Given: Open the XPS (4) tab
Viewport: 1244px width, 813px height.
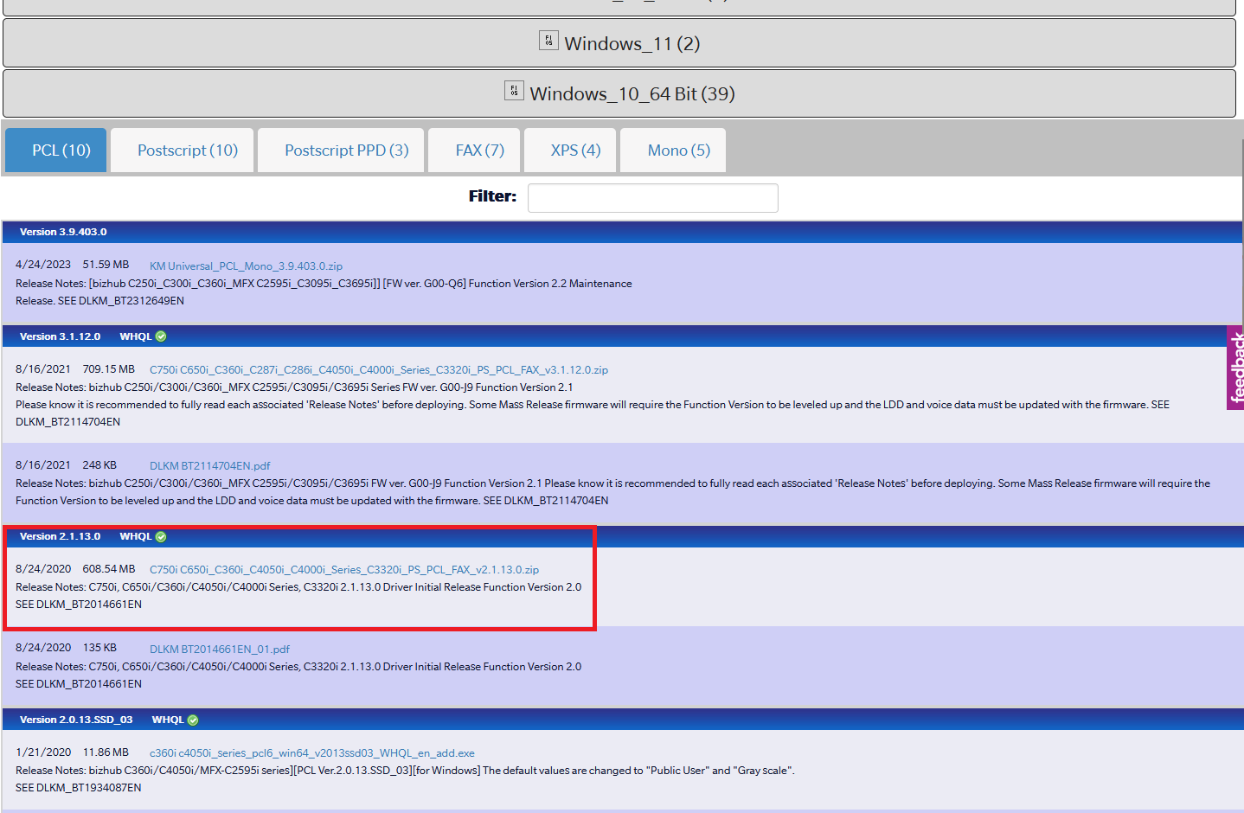Looking at the screenshot, I should (570, 150).
